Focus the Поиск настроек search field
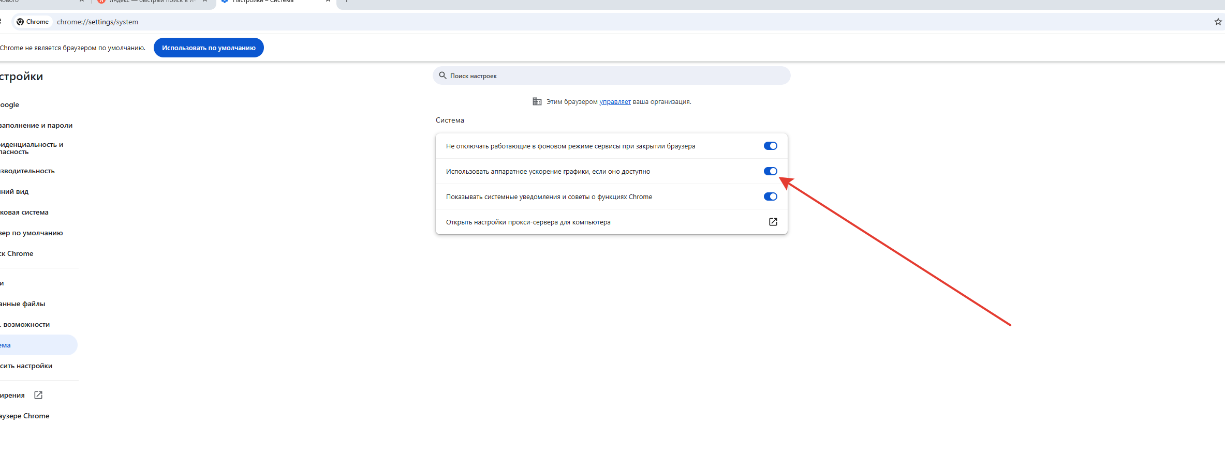 click(x=612, y=75)
